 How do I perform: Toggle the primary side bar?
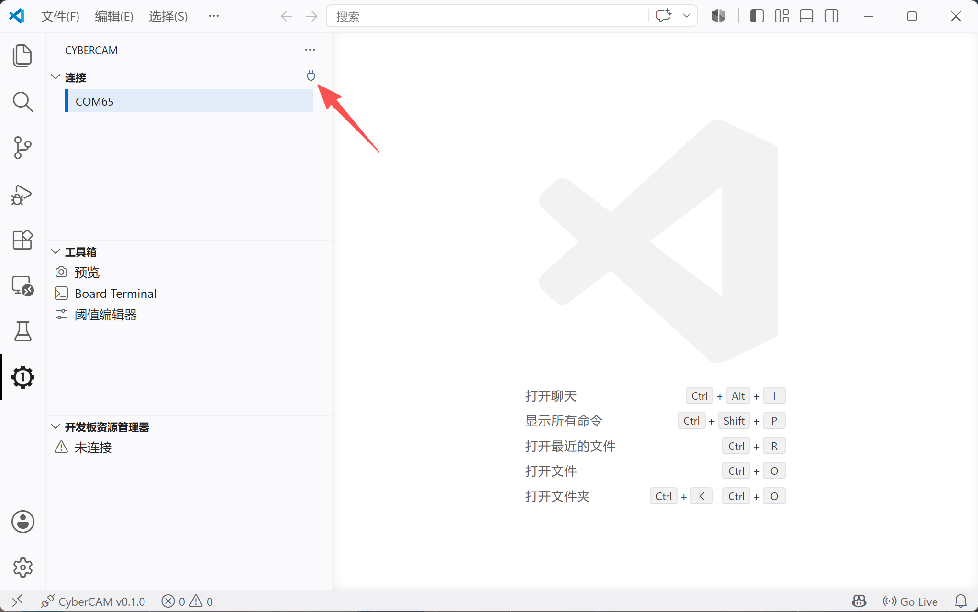(x=756, y=16)
